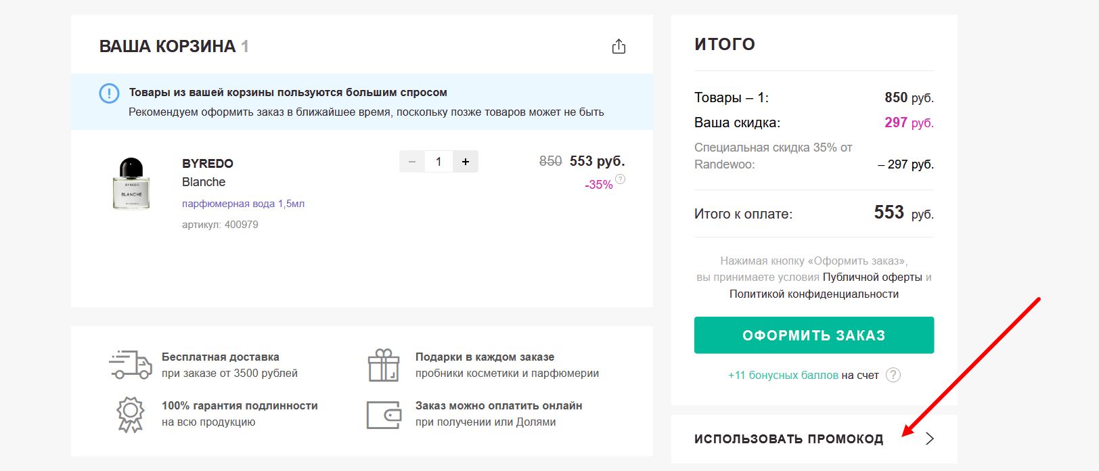Open the BYREDO brand link
1099x471 pixels.
click(x=208, y=164)
